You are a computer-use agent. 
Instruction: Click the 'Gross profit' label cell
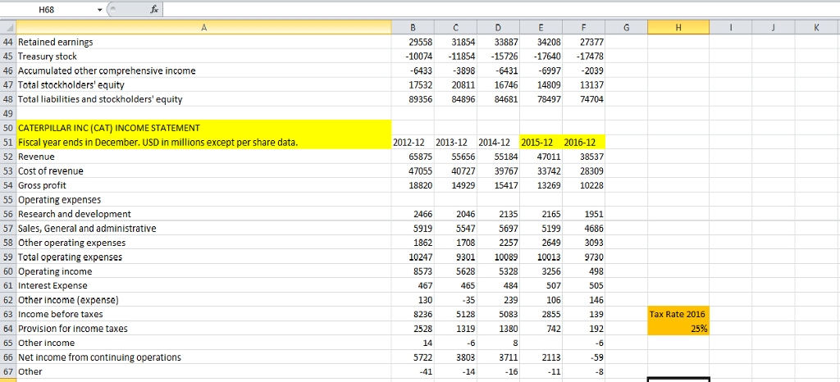pos(203,185)
